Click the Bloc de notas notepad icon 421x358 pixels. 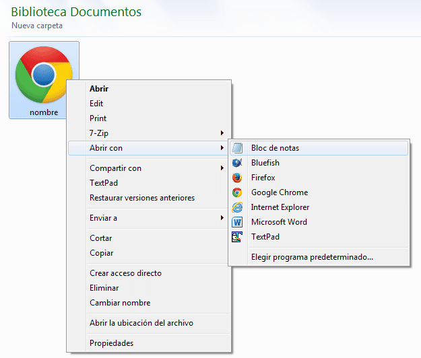pyautogui.click(x=237, y=148)
